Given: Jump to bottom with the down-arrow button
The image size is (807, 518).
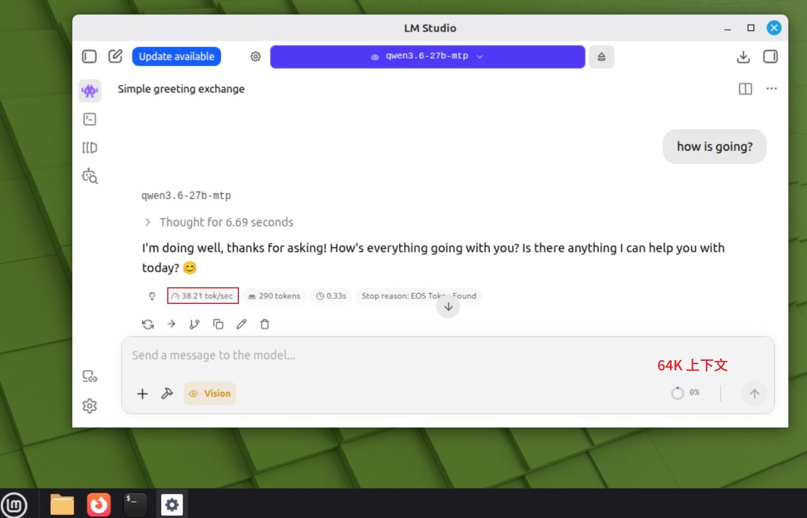Looking at the screenshot, I should (x=448, y=307).
